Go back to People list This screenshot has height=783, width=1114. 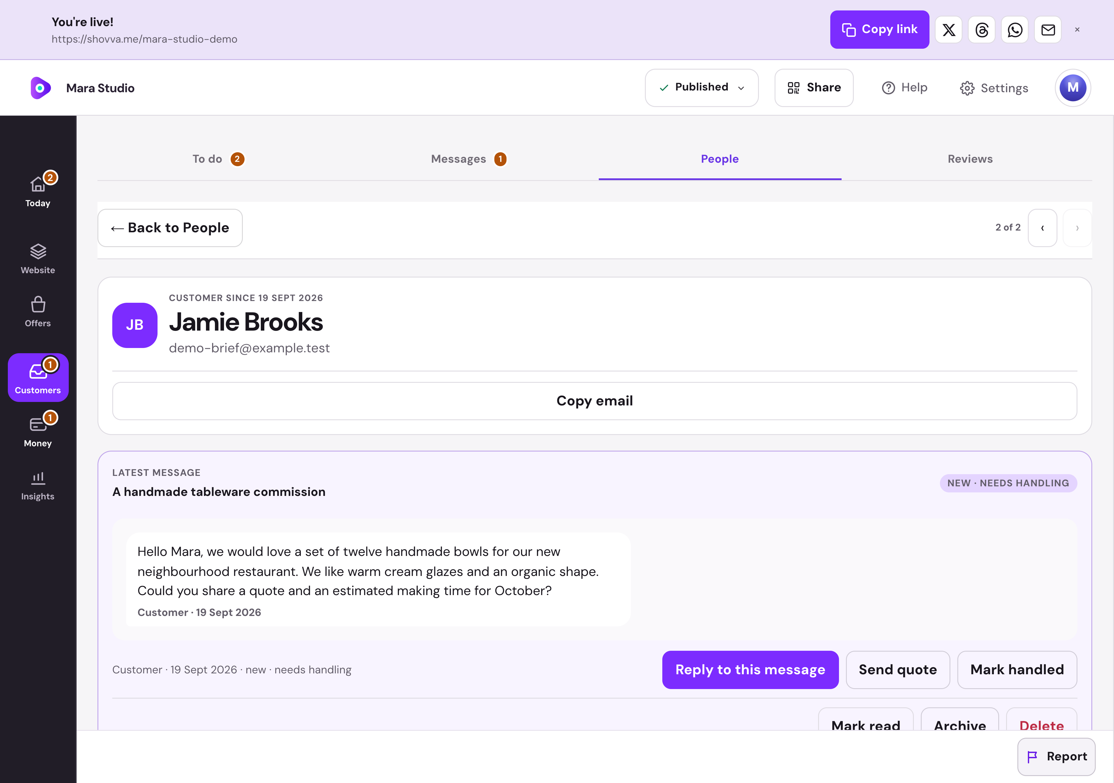click(170, 228)
